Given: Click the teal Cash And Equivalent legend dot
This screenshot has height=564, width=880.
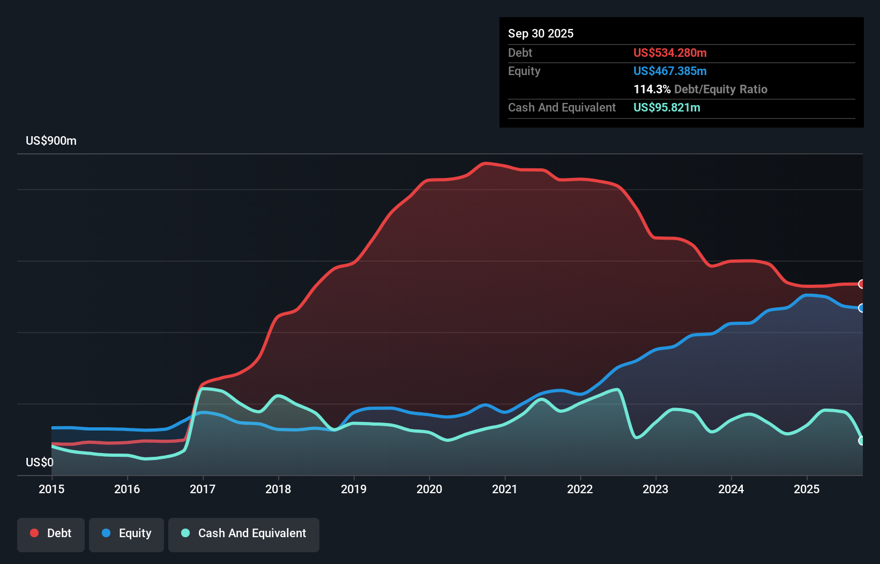Looking at the screenshot, I should tap(185, 533).
